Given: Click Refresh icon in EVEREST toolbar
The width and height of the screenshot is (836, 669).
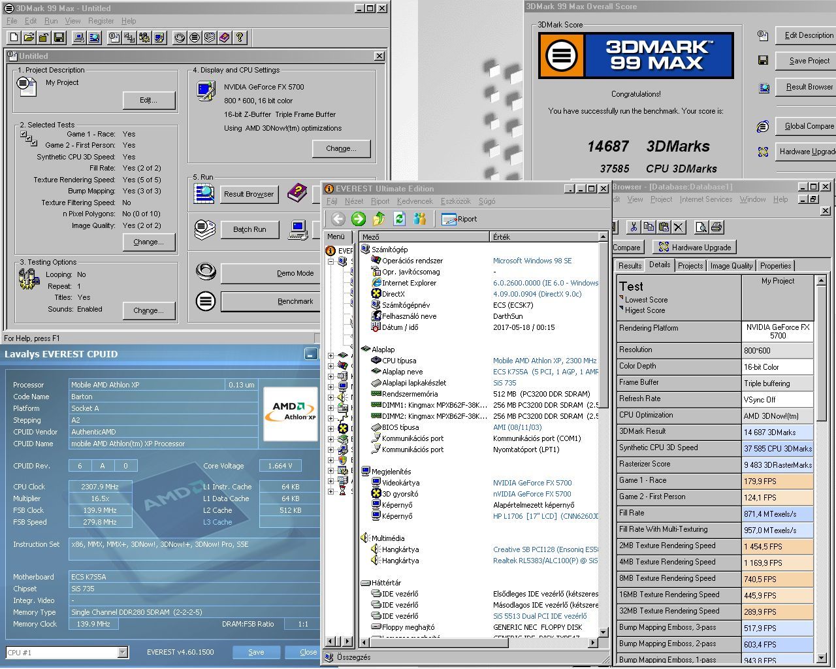Looking at the screenshot, I should (x=399, y=219).
